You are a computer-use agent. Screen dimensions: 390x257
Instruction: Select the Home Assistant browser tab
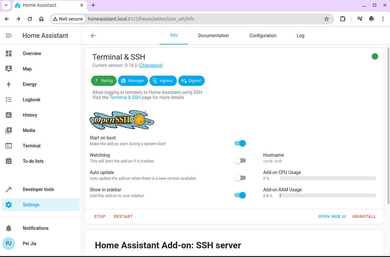49,5
